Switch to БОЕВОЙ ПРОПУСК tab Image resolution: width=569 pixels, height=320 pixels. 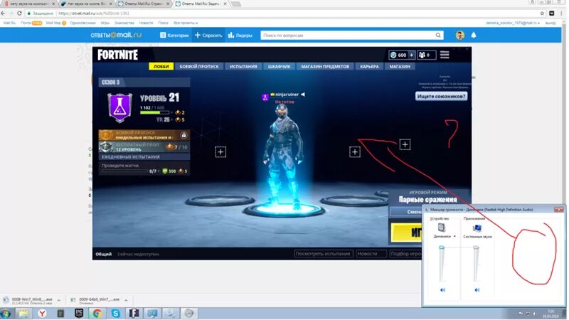(199, 66)
